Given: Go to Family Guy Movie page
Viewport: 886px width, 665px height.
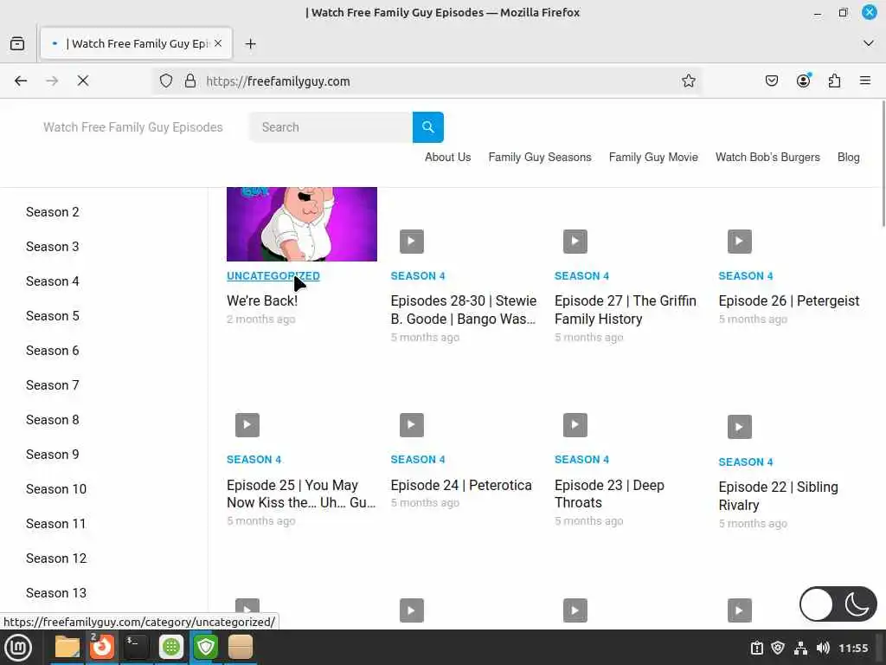Looking at the screenshot, I should coord(653,158).
